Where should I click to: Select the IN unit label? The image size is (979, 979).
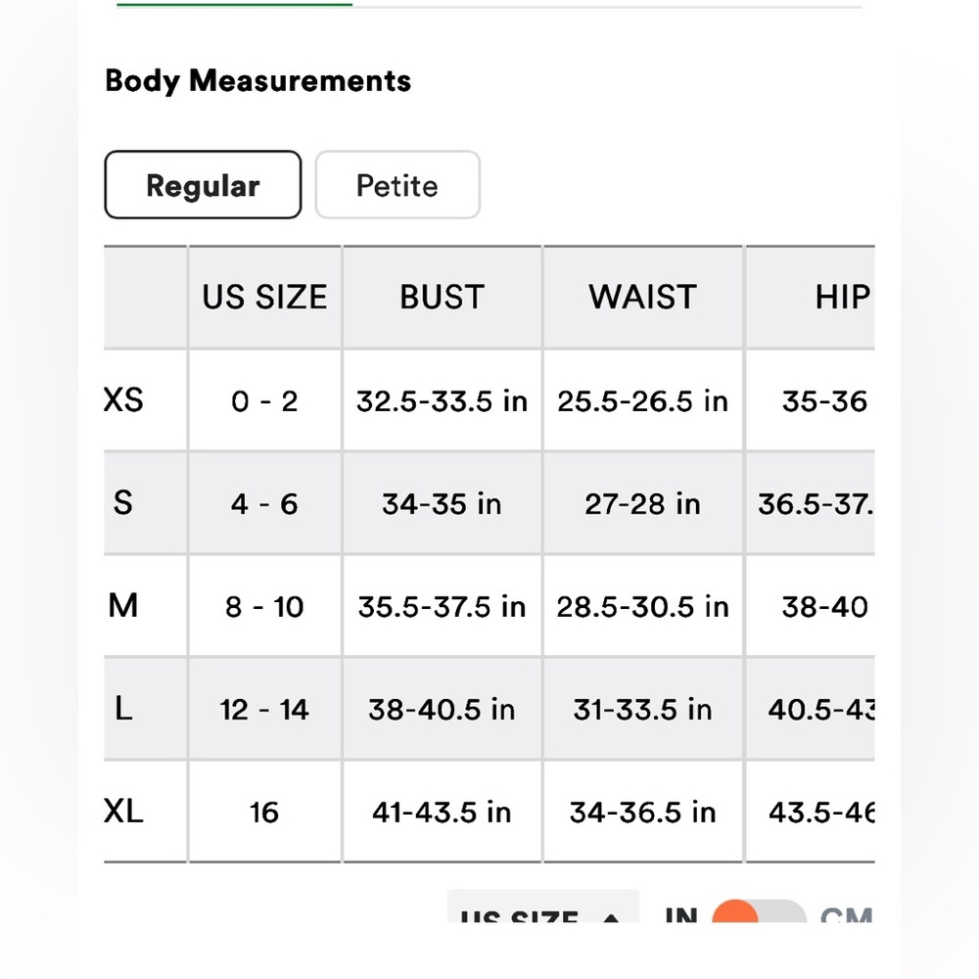tap(681, 914)
